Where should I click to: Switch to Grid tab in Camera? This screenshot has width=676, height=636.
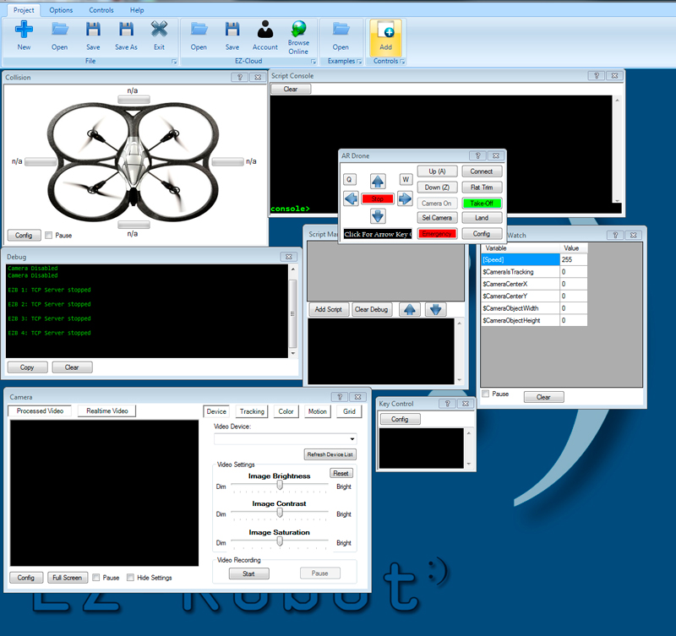click(349, 411)
